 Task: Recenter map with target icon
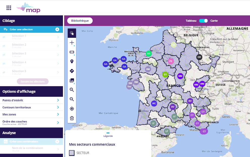point(72,109)
